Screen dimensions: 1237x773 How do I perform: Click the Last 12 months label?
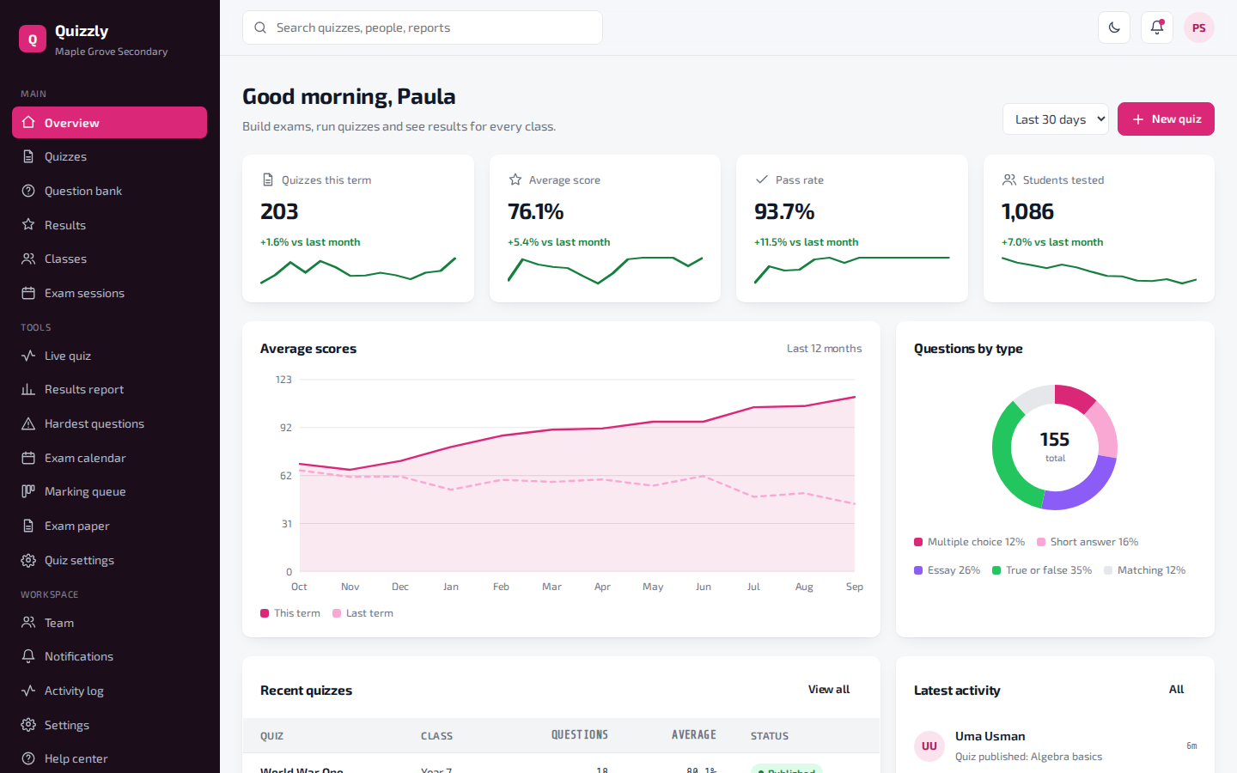pyautogui.click(x=824, y=349)
